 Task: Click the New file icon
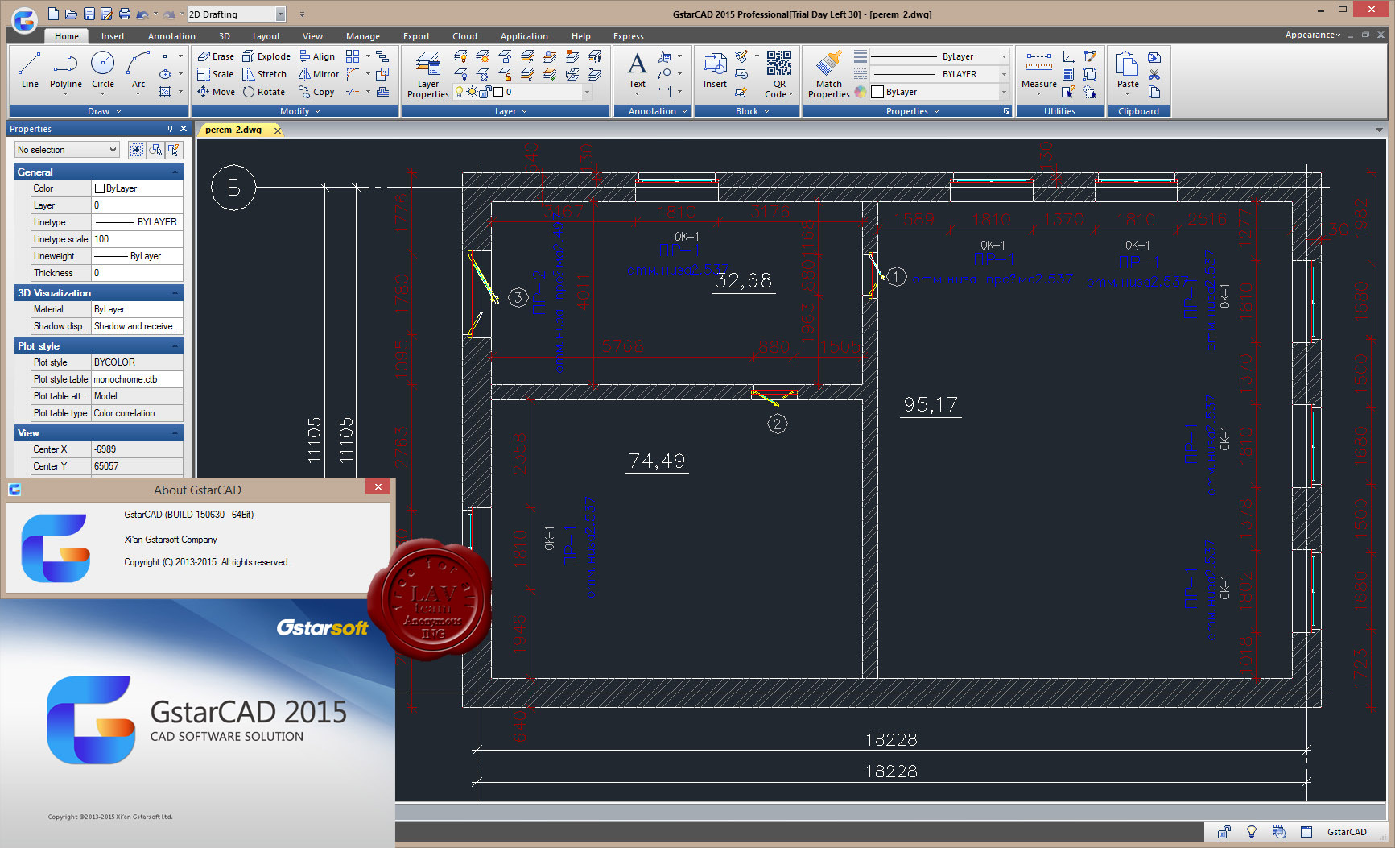click(53, 14)
